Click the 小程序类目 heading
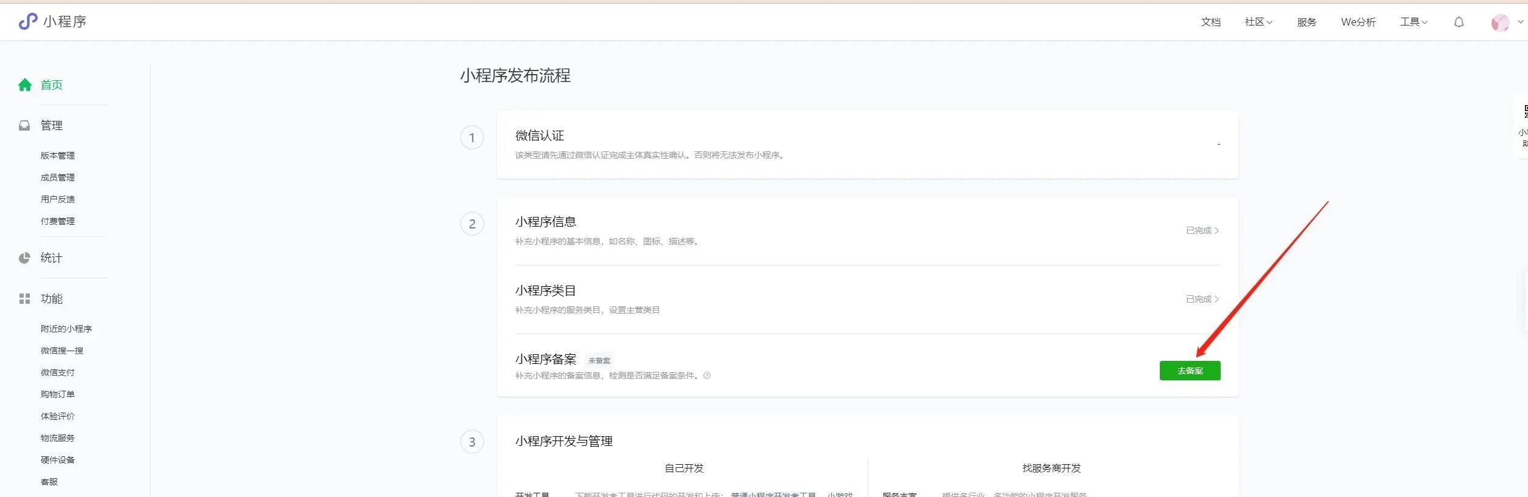1528x497 pixels. click(x=546, y=290)
